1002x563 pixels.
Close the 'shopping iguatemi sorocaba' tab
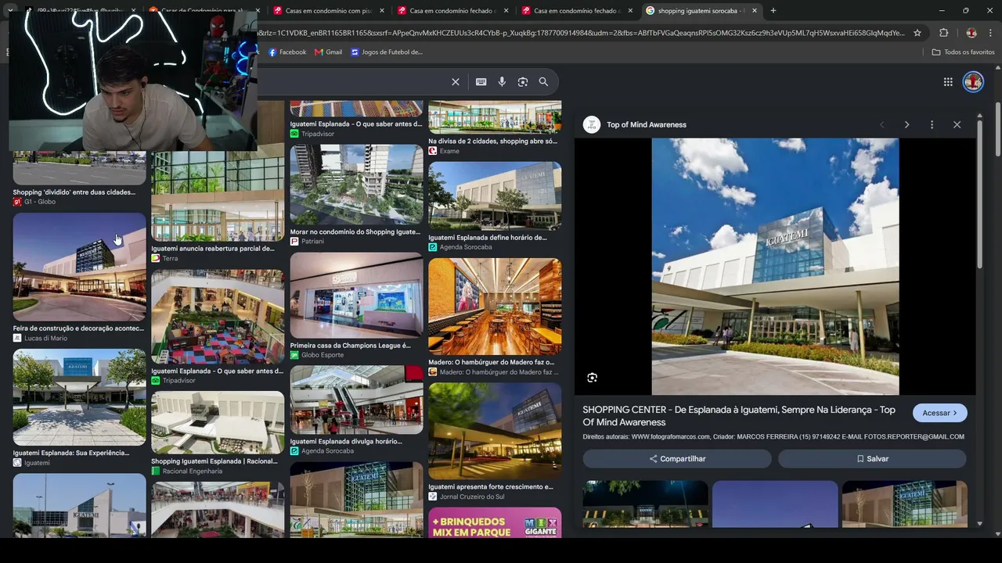click(x=755, y=11)
